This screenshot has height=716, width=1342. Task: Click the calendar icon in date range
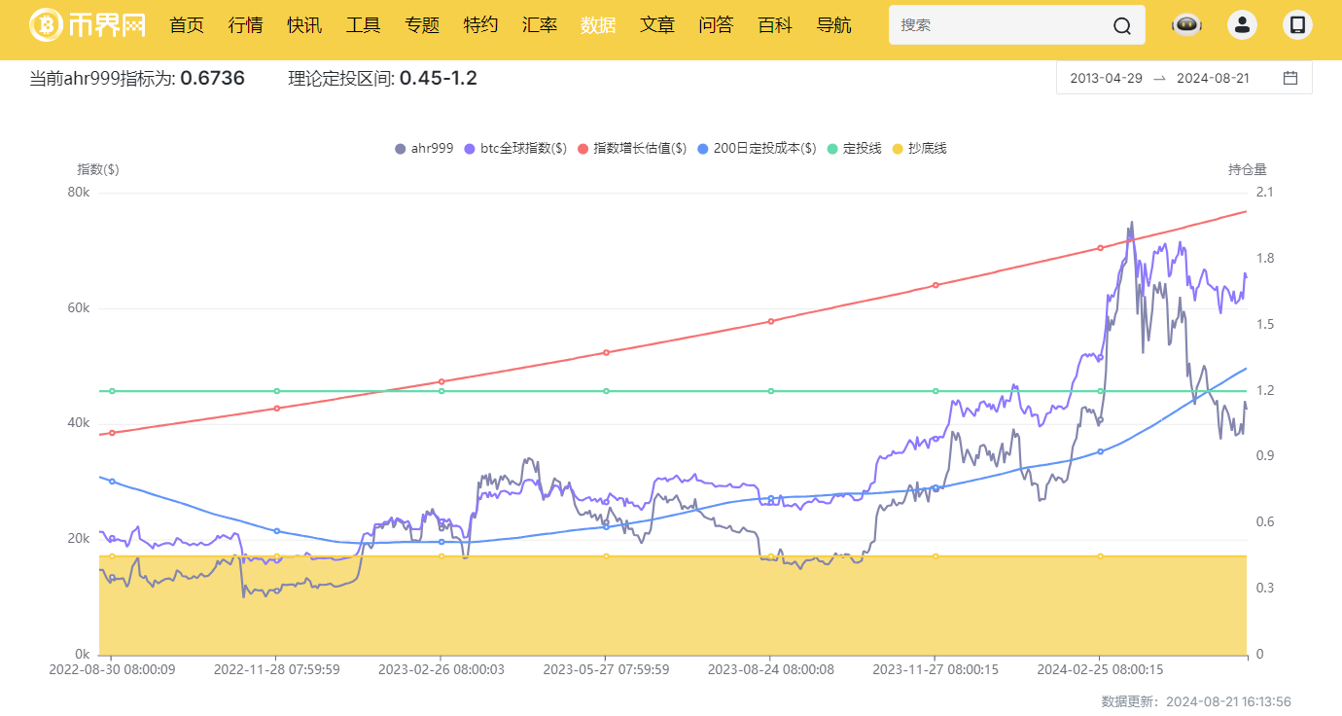1290,78
